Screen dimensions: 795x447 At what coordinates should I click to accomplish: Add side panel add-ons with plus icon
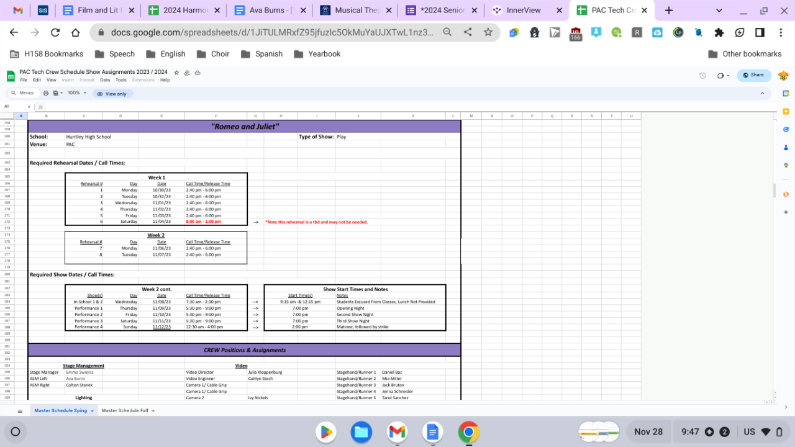786,212
